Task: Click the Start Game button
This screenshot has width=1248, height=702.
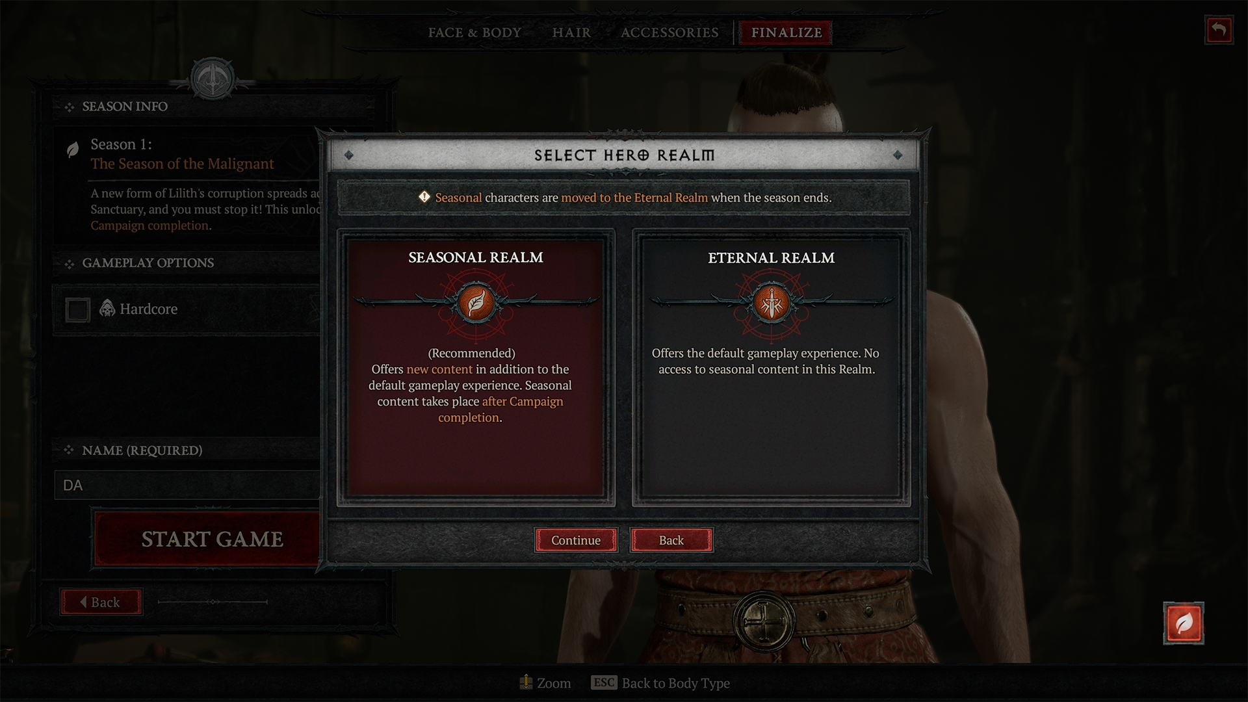Action: point(213,539)
